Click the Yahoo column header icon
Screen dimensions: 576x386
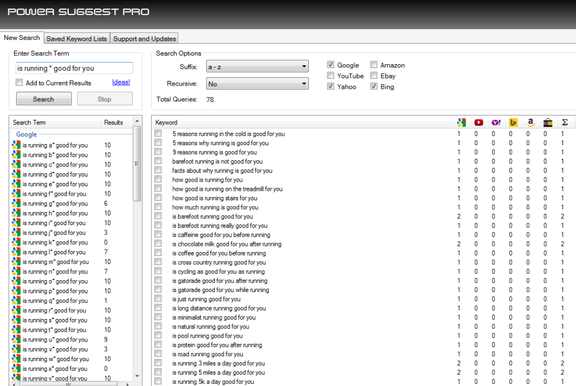coord(496,123)
